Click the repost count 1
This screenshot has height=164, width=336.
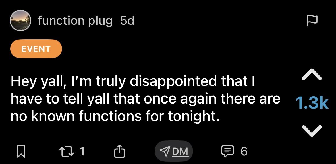pyautogui.click(x=82, y=151)
